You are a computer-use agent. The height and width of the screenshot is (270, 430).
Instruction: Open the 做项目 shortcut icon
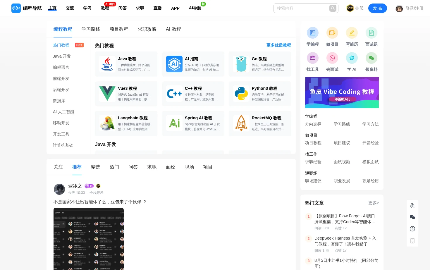[332, 33]
